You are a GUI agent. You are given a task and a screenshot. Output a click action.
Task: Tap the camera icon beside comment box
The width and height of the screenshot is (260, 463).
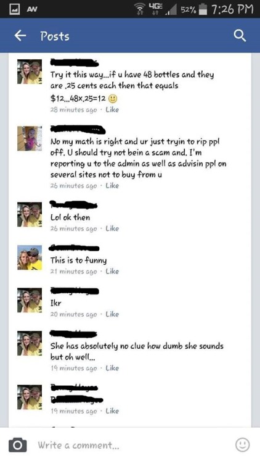[17, 445]
